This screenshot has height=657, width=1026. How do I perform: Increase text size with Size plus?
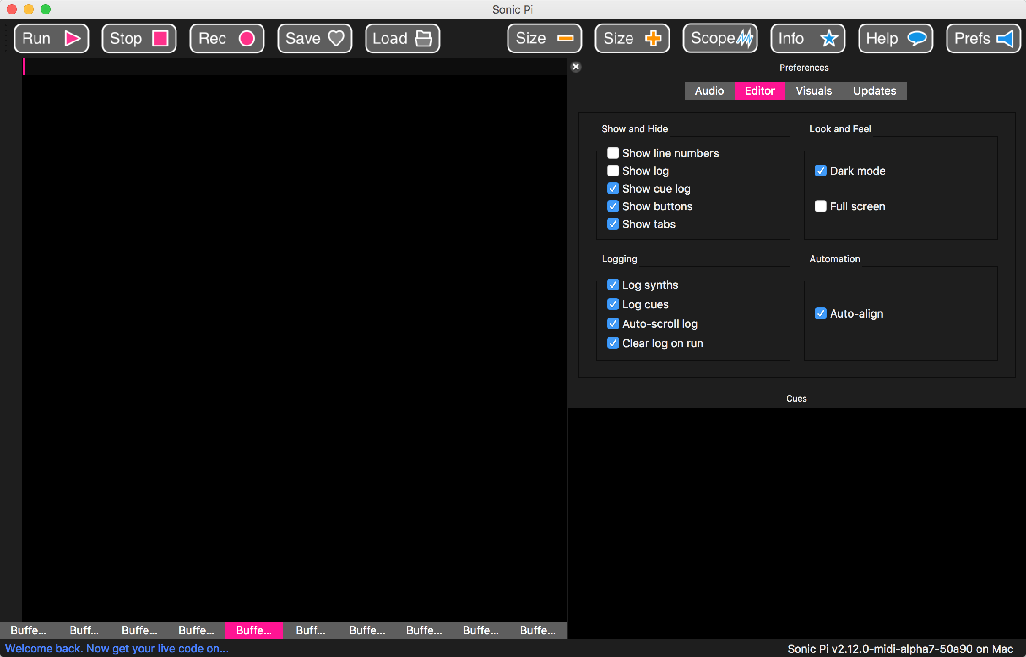click(x=632, y=38)
